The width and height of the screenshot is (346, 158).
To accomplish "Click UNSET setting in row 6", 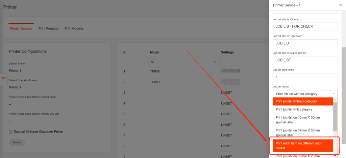I will [226, 125].
